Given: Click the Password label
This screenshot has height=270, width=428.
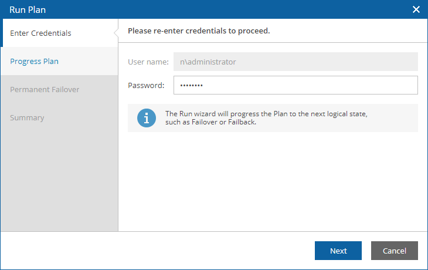Looking at the screenshot, I should (146, 85).
